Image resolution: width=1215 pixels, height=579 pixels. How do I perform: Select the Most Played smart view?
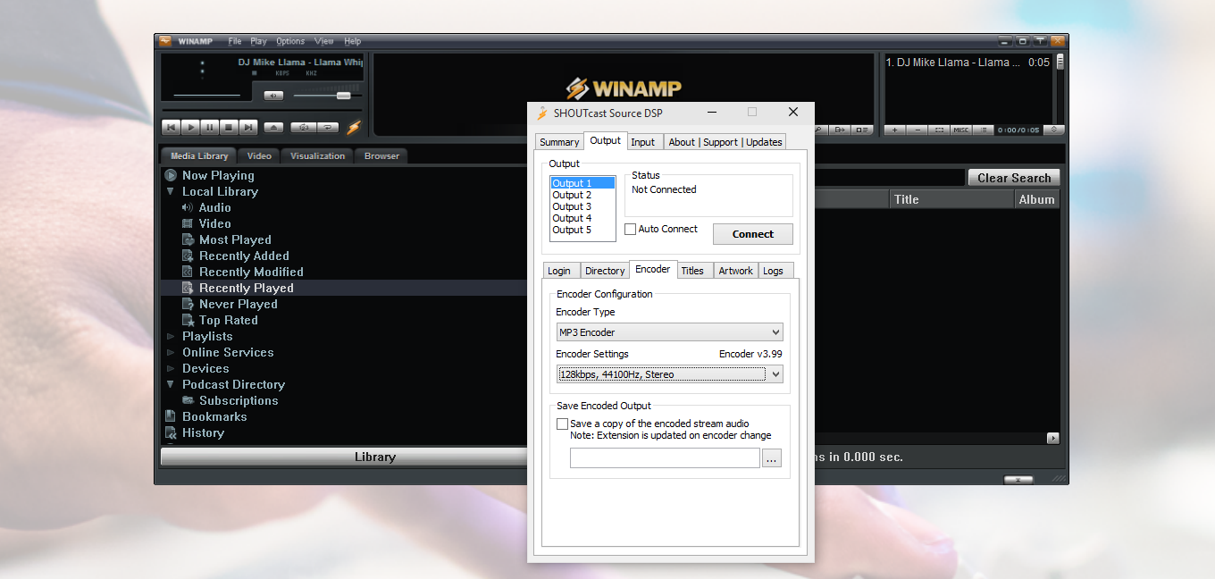point(235,239)
